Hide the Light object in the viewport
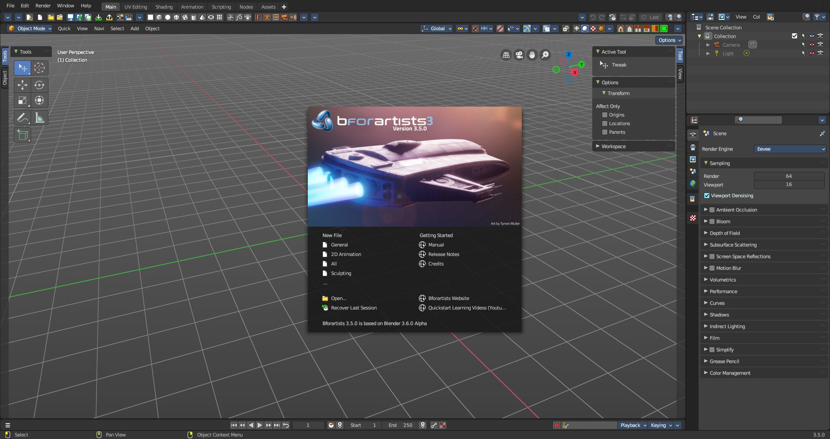The image size is (830, 439). [x=812, y=53]
